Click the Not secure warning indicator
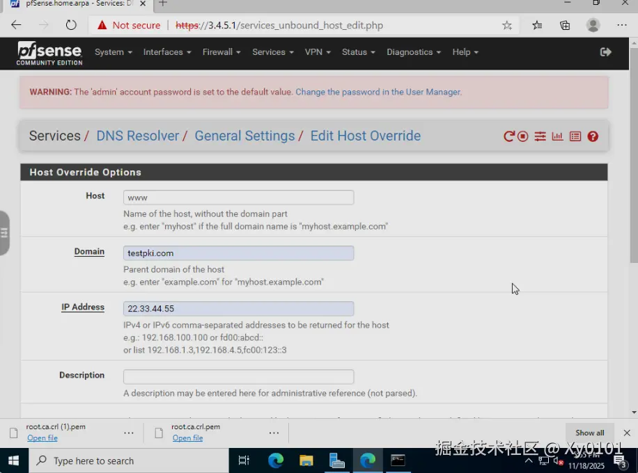This screenshot has width=638, height=473. 129,25
